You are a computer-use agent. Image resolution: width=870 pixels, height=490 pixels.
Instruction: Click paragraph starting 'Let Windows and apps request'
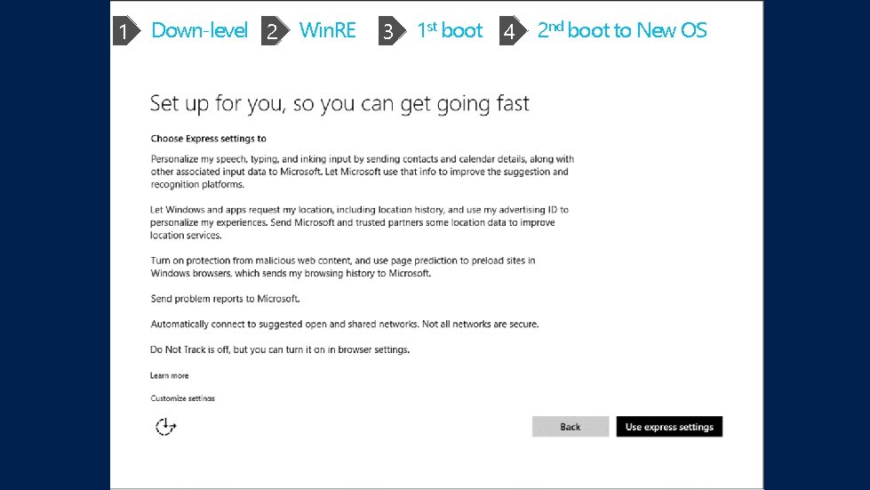pos(360,222)
